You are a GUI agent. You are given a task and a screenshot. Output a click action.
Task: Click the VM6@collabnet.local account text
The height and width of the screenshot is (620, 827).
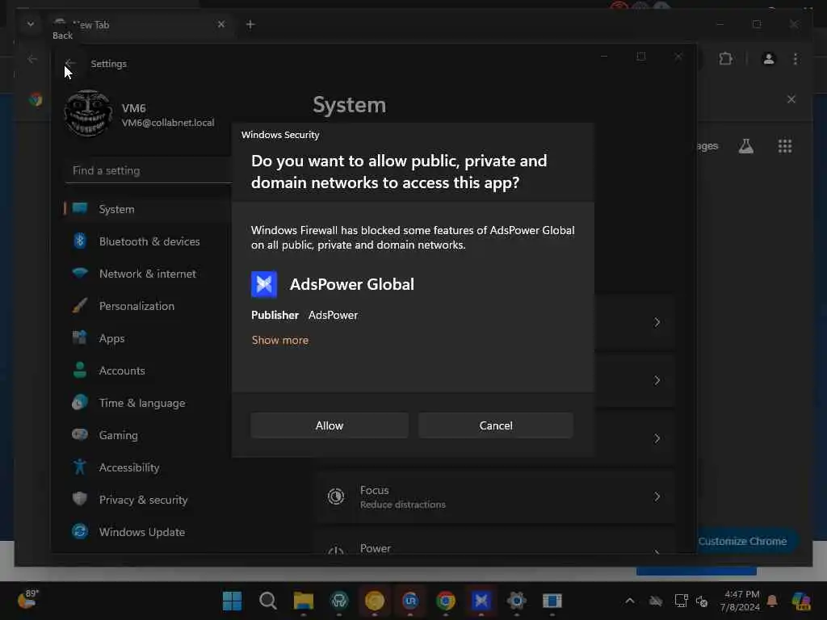coord(168,123)
